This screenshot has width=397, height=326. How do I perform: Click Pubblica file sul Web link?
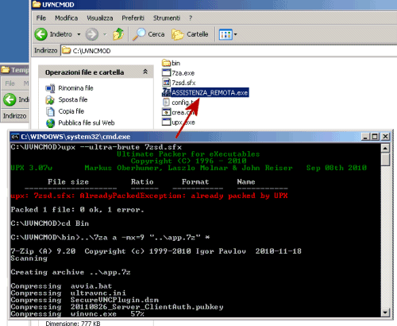pyautogui.click(x=87, y=123)
